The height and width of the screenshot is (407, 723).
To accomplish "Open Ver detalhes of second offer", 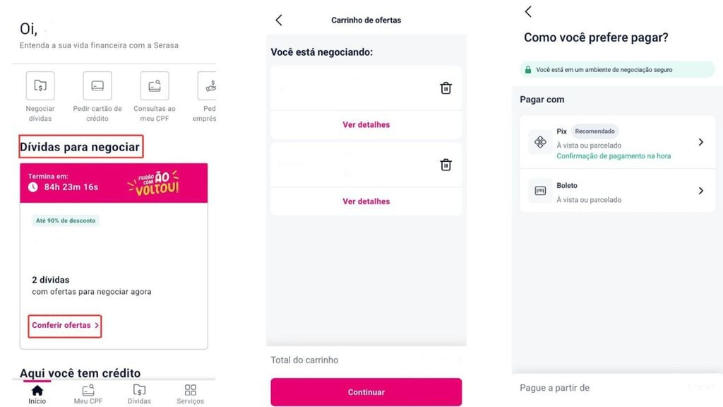I will [366, 201].
